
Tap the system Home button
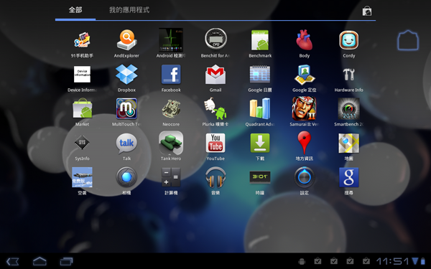tap(40, 261)
